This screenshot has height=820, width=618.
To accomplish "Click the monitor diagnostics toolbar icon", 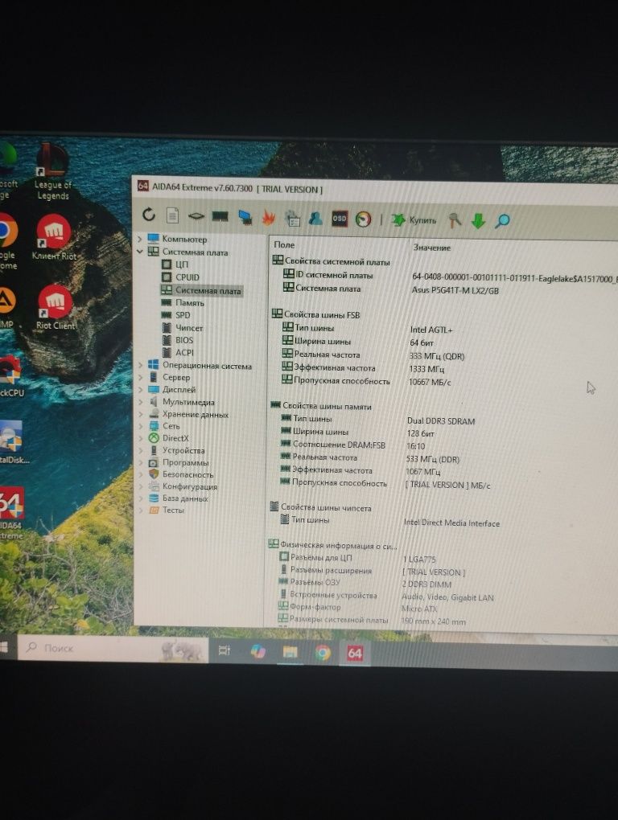I will [x=245, y=217].
